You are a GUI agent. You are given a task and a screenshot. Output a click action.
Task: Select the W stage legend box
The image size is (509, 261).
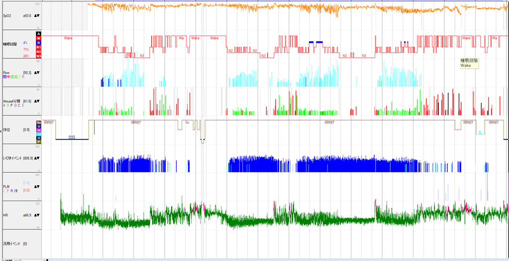point(39,38)
